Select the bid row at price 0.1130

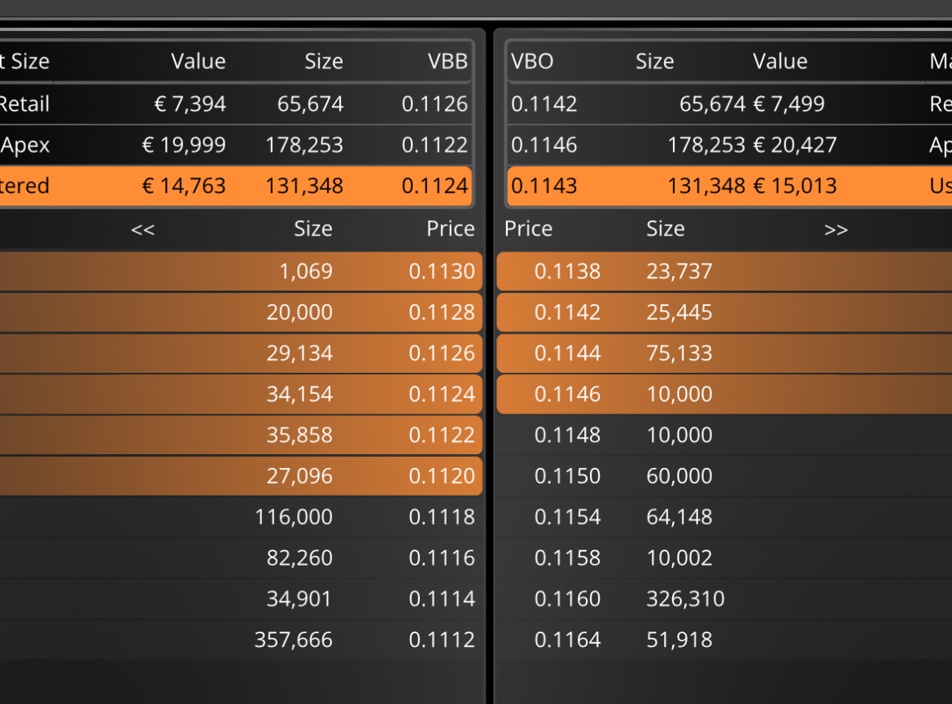[241, 271]
